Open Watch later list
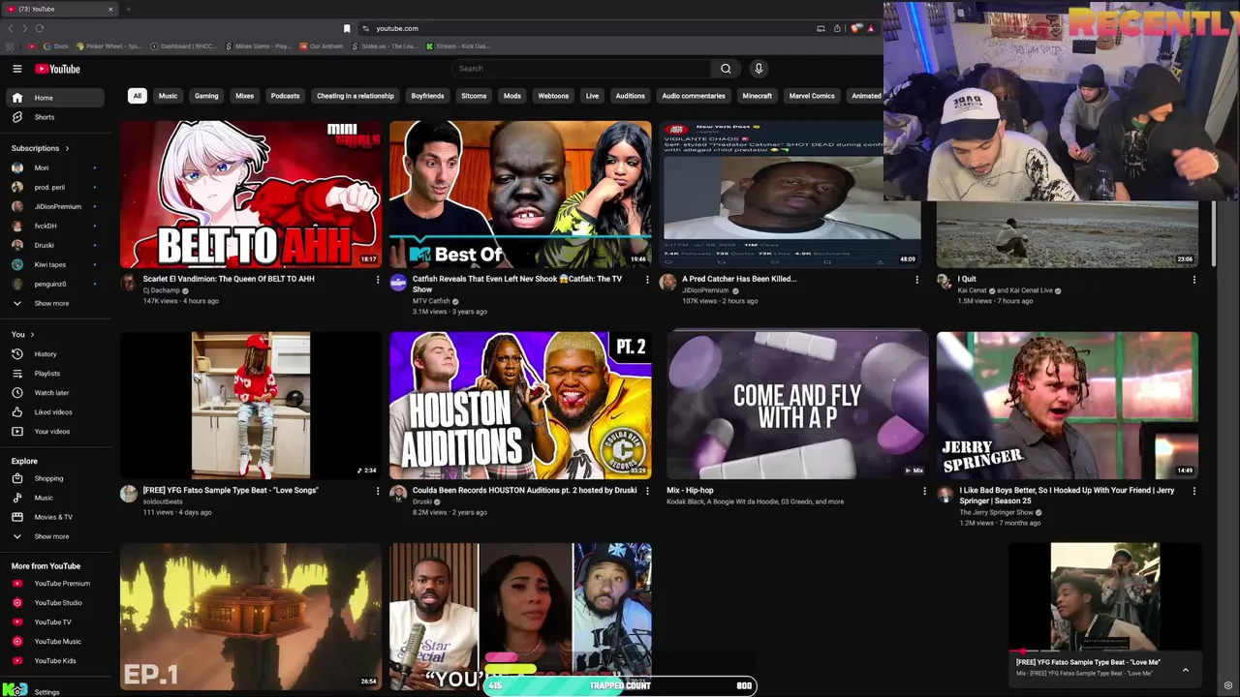 point(54,393)
